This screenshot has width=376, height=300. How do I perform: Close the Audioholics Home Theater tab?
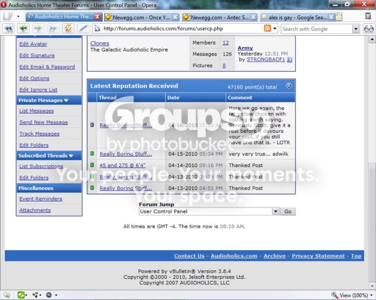(x=97, y=17)
